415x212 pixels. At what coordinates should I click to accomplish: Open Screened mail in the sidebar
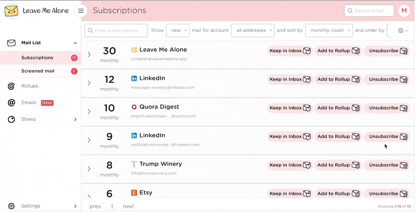[x=38, y=71]
